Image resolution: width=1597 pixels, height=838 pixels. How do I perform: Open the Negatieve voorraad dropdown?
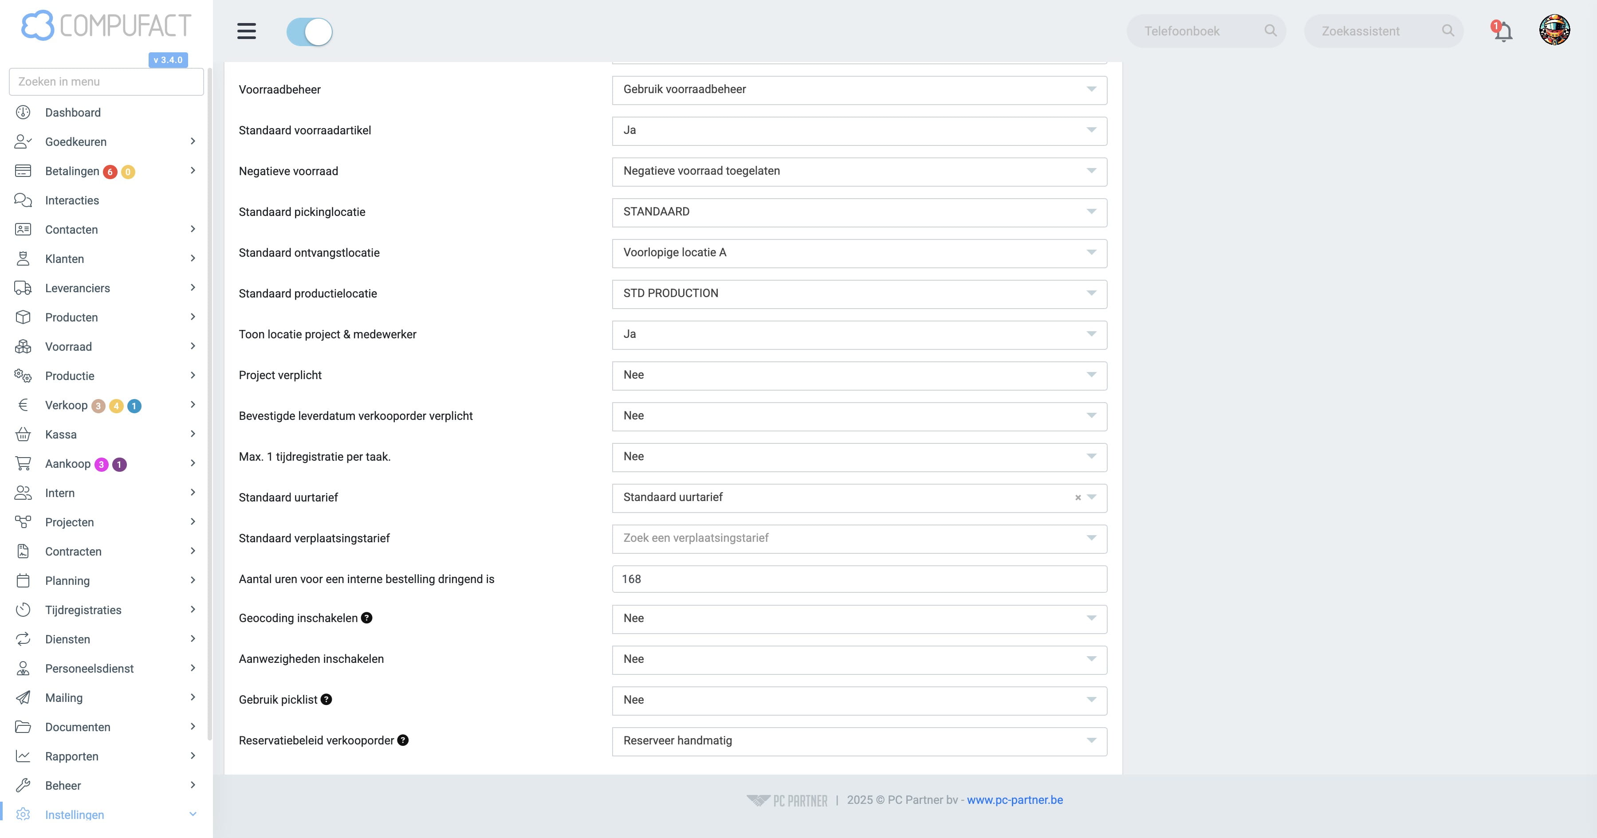point(859,172)
